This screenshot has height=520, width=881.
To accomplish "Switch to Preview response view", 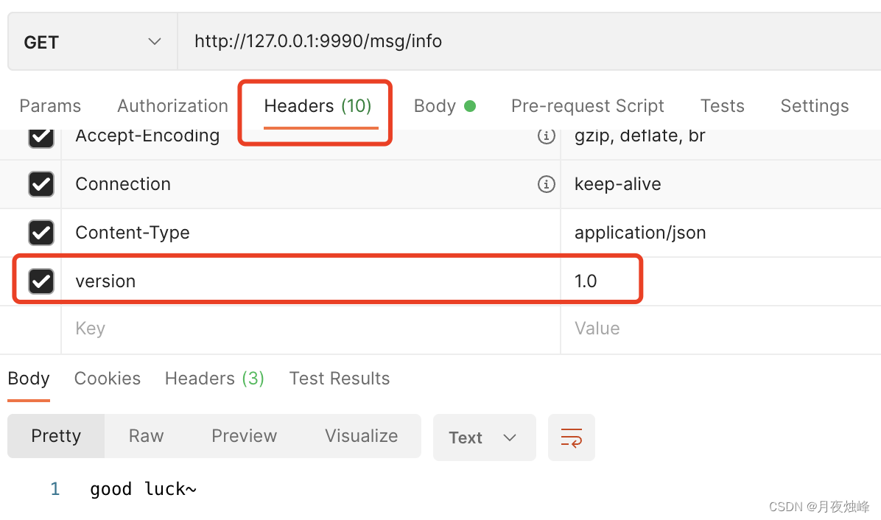I will 244,436.
